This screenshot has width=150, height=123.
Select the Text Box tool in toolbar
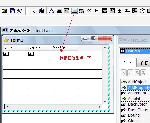click(59, 11)
